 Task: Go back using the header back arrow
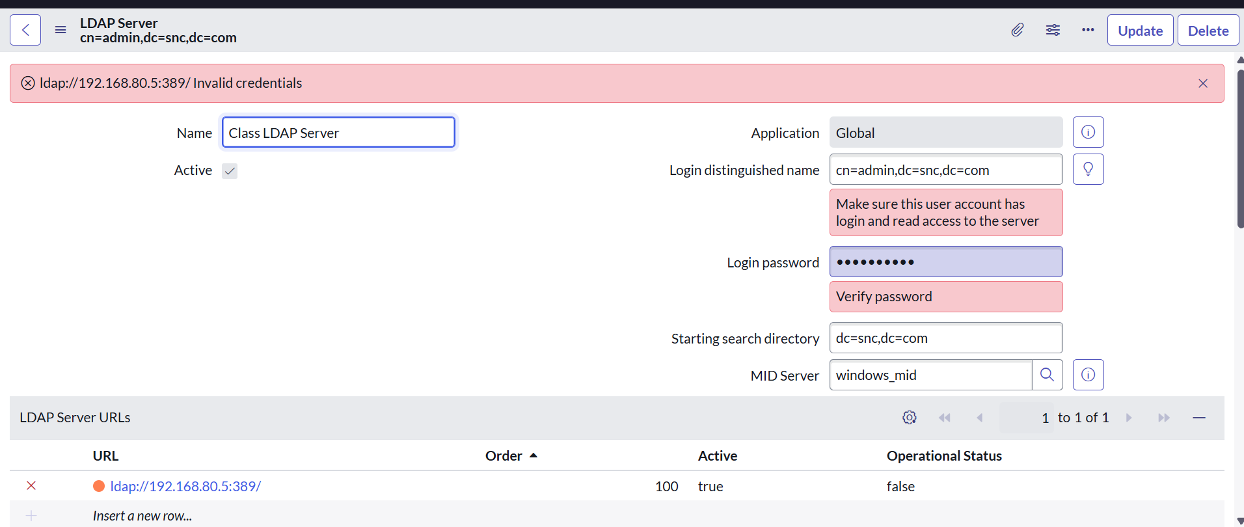click(25, 30)
